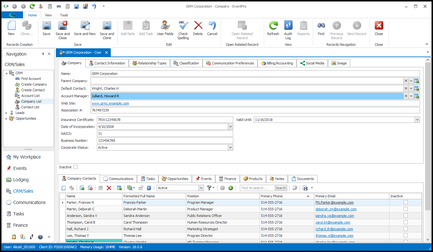This screenshot has width=433, height=252.
Task: Open the Contact Information tab
Action: tap(107, 63)
